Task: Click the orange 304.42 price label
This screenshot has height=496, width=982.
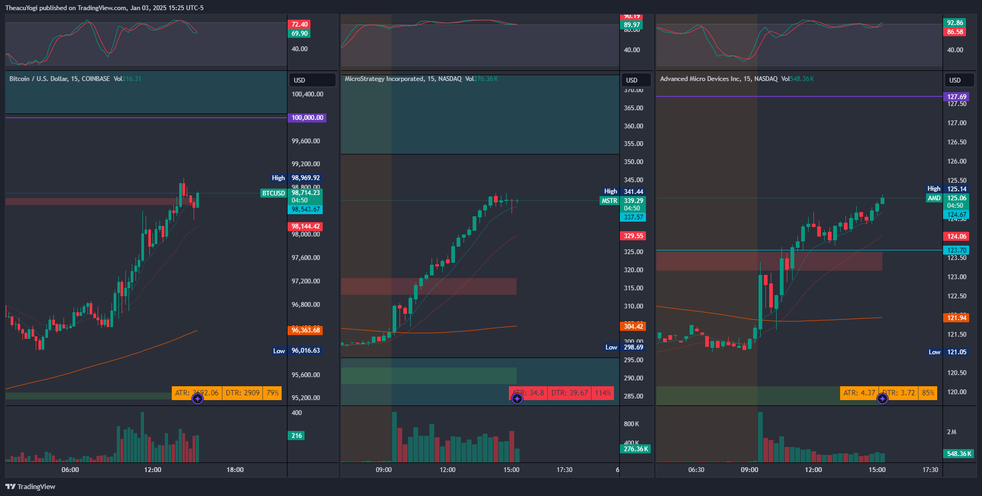Action: pos(633,327)
